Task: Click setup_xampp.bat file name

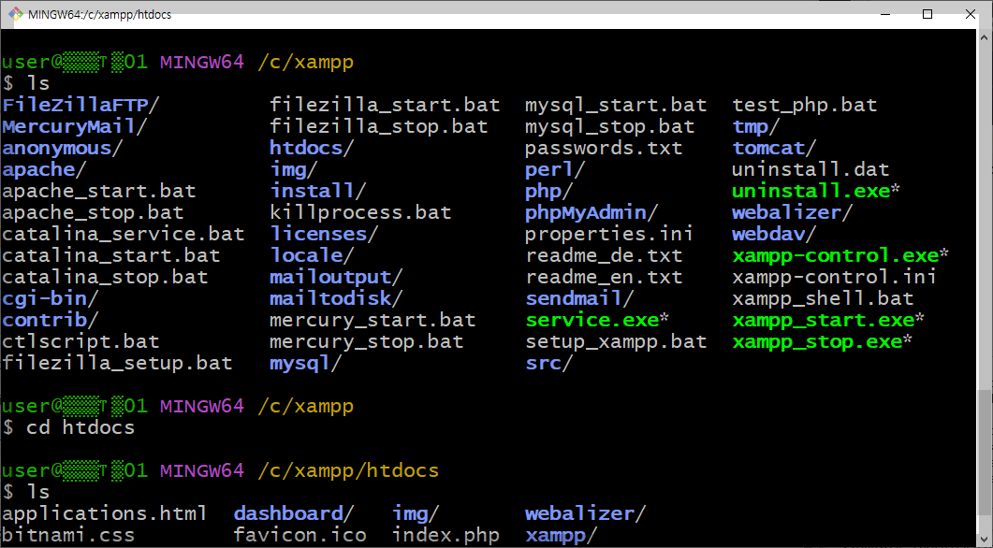Action: pos(616,341)
